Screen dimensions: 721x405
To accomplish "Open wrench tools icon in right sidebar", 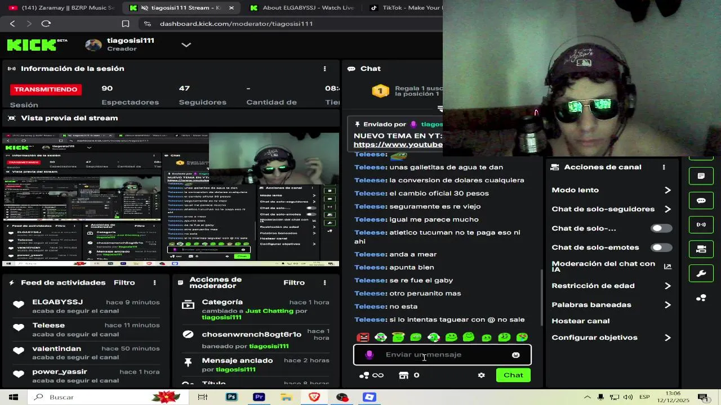I will click(x=701, y=273).
